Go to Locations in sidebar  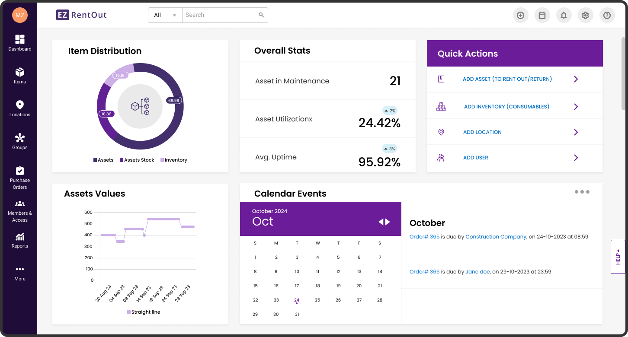[x=20, y=108]
